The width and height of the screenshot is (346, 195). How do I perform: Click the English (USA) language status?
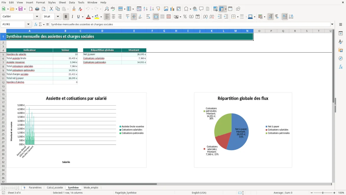click(199, 193)
